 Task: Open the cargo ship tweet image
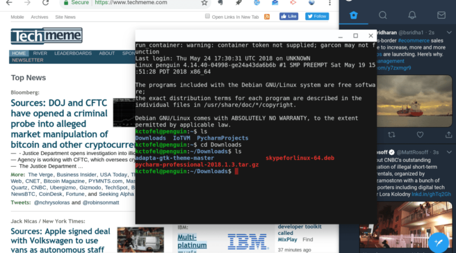414,101
